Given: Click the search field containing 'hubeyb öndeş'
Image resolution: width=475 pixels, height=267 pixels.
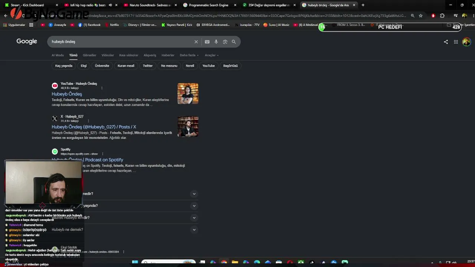Looking at the screenshot, I should click(121, 42).
